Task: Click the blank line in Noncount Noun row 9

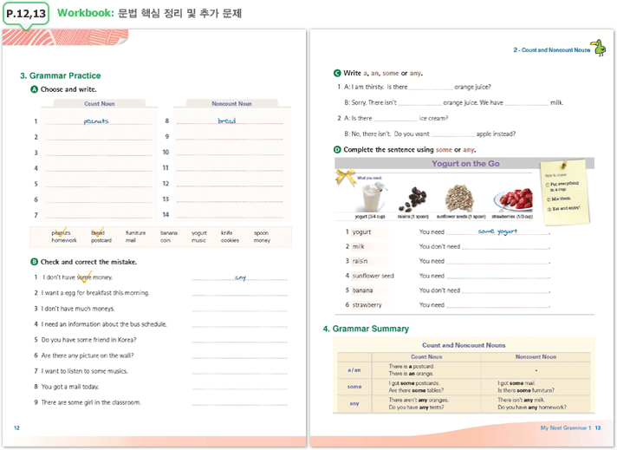Action: [x=230, y=137]
